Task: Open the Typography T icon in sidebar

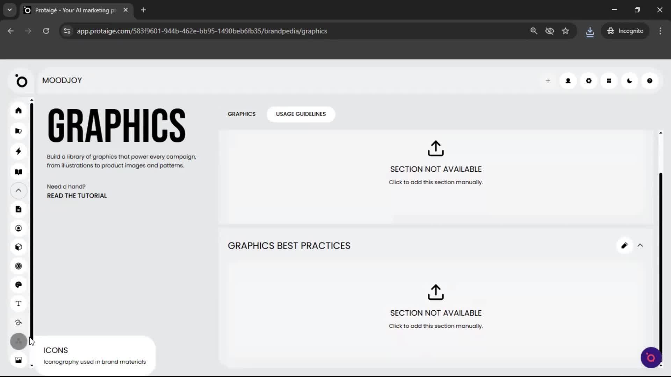Action: (x=18, y=303)
